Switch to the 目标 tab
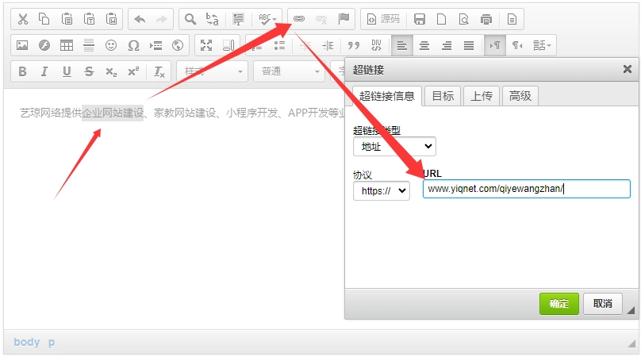Image resolution: width=641 pixels, height=357 pixels. tap(443, 96)
